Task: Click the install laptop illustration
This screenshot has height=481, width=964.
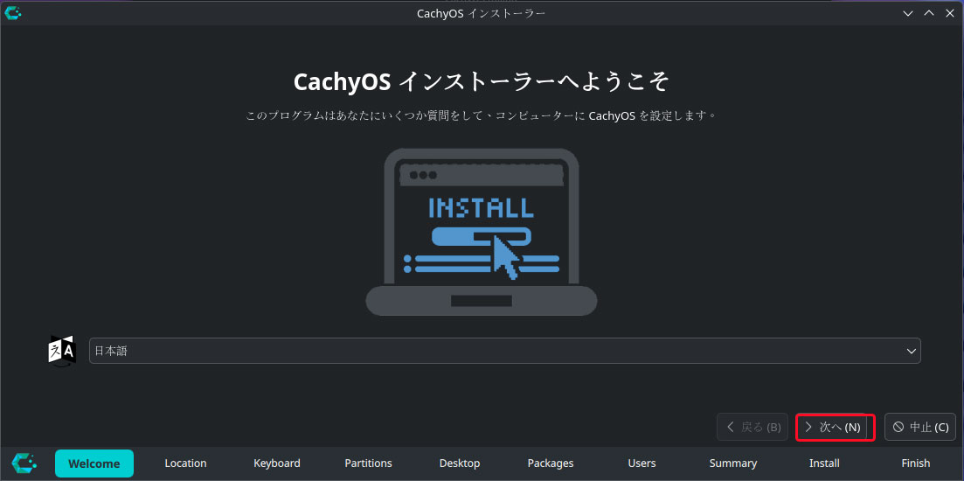Action: [482, 232]
